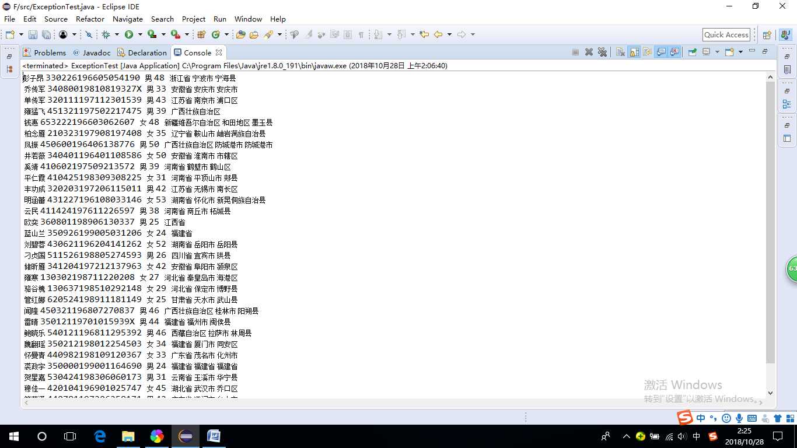Open the Refactor menu

[x=90, y=19]
